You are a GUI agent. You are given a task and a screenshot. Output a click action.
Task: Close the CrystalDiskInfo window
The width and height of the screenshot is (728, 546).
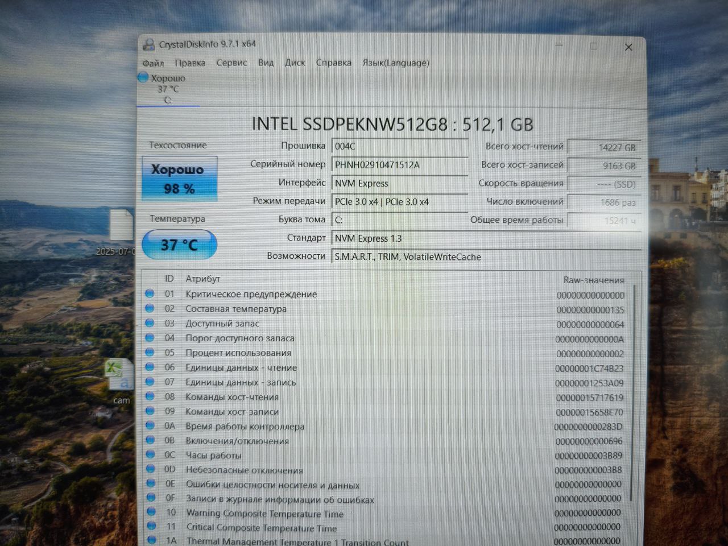(628, 47)
